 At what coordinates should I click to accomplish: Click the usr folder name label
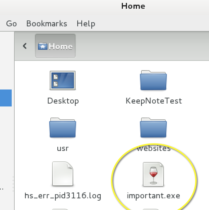pyautogui.click(x=63, y=148)
